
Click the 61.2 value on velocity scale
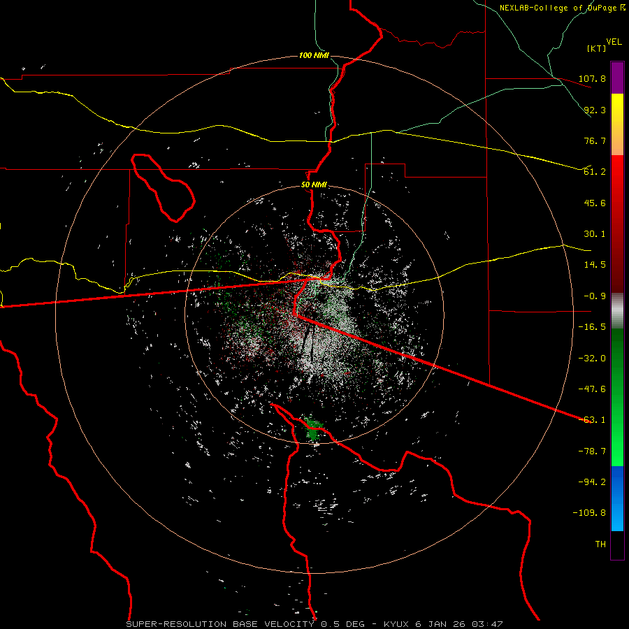click(595, 172)
